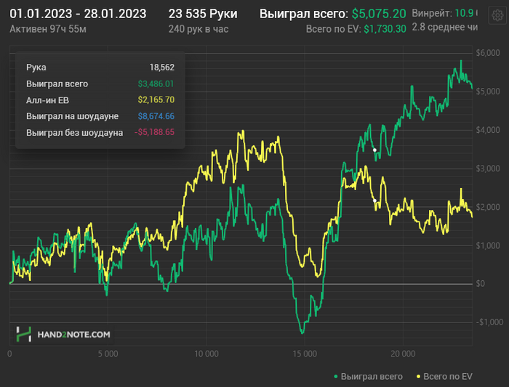Click the $0 y-axis label
Image resolution: width=509 pixels, height=387 pixels.
pos(481,284)
